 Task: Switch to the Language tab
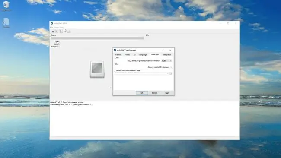pyautogui.click(x=143, y=55)
